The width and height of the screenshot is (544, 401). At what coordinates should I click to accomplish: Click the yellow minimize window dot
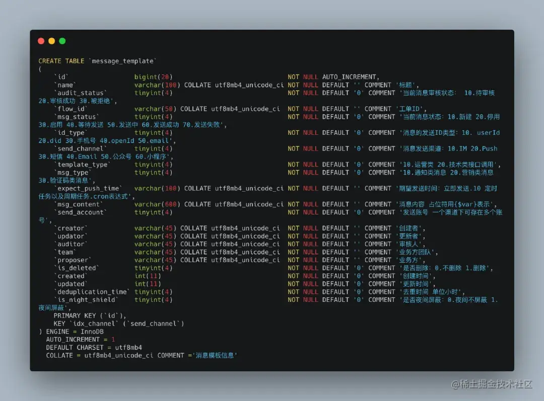[x=52, y=41]
